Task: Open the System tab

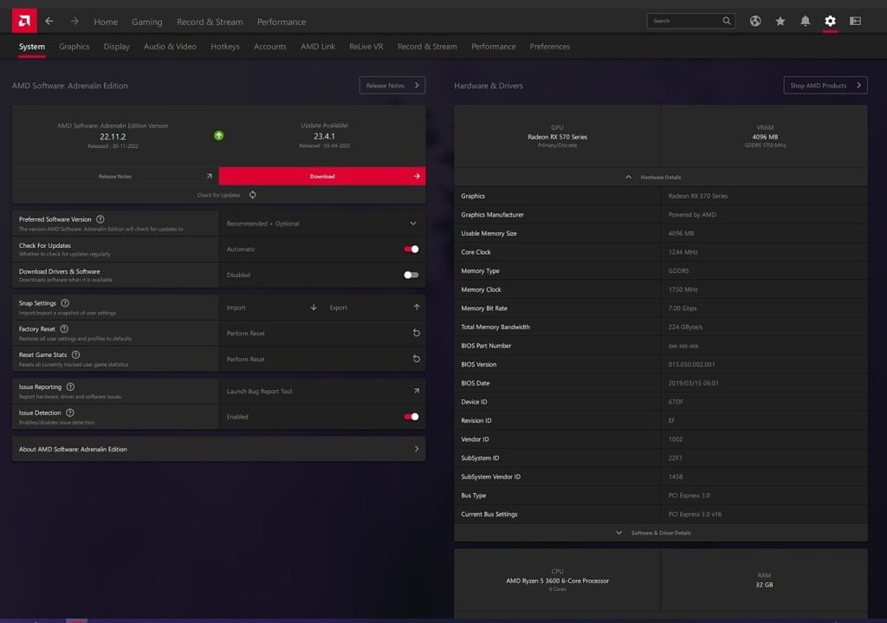Action: (x=32, y=47)
